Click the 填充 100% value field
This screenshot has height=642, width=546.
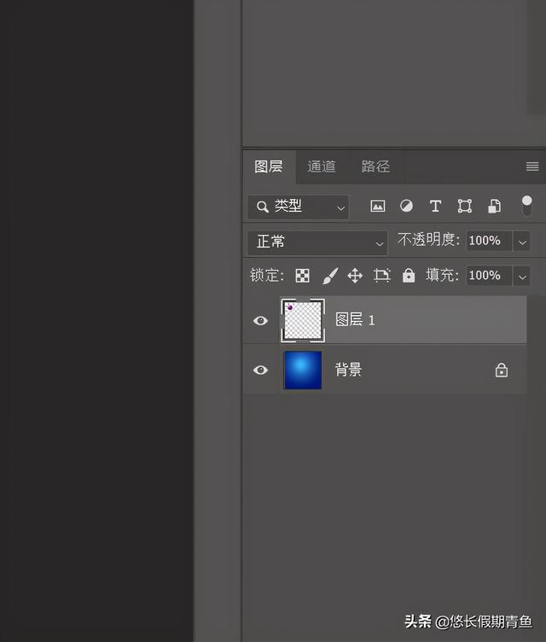pos(489,275)
